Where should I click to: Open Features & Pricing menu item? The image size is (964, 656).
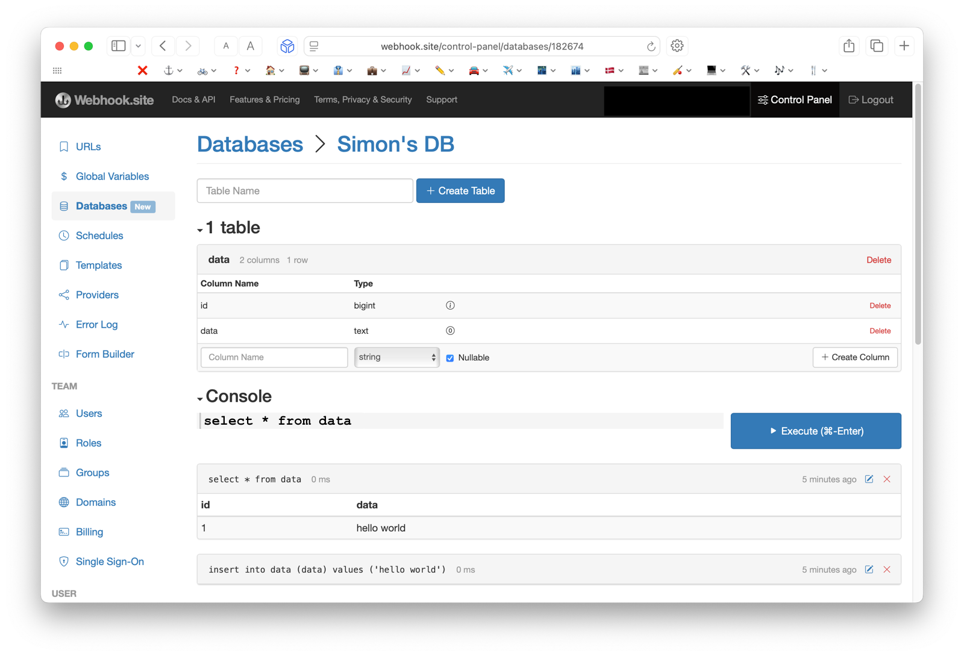point(264,100)
